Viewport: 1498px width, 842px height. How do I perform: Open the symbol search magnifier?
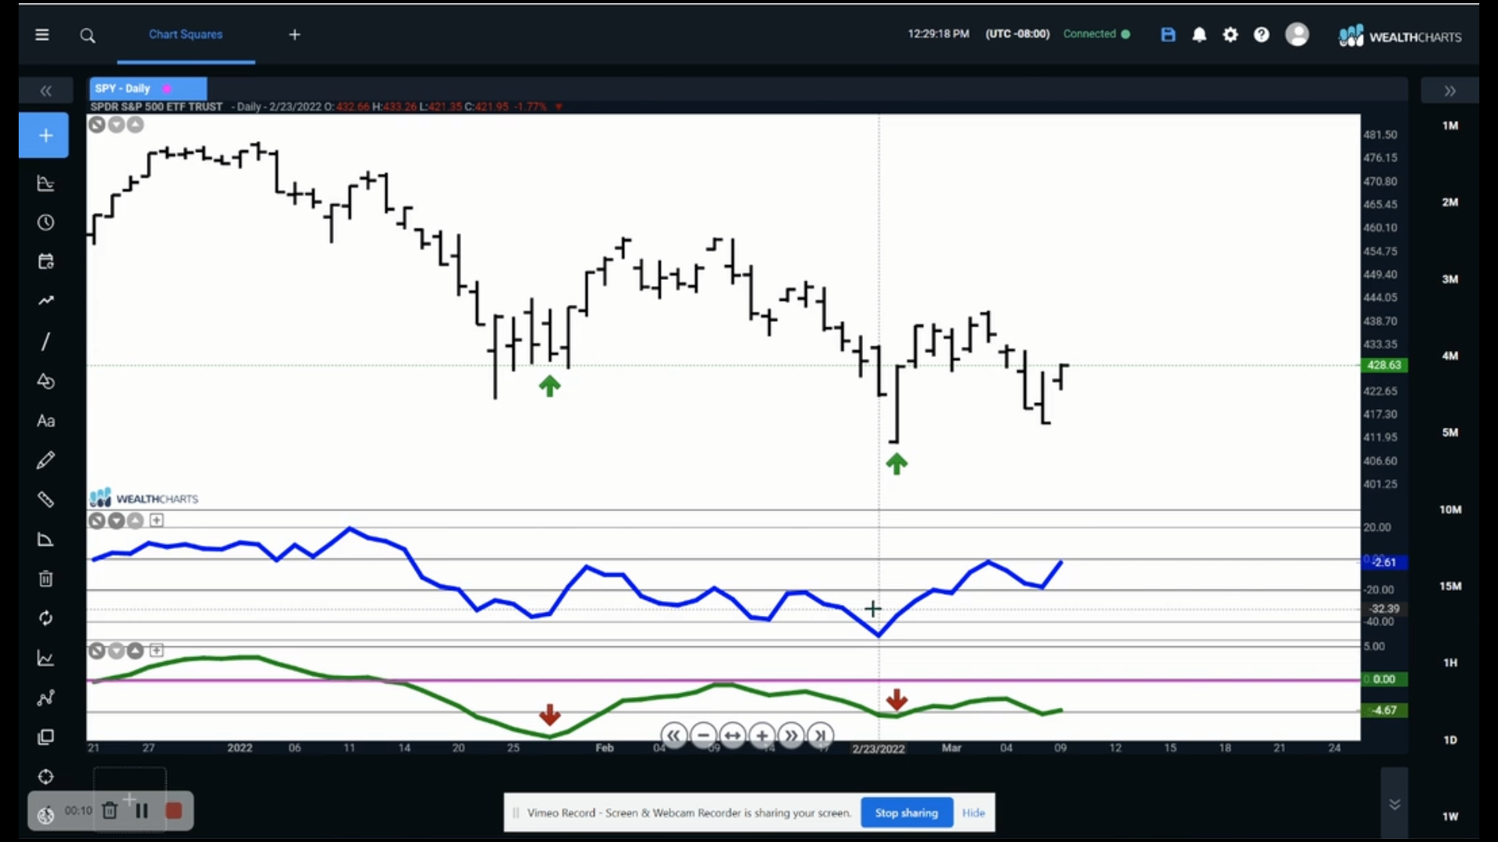87,35
